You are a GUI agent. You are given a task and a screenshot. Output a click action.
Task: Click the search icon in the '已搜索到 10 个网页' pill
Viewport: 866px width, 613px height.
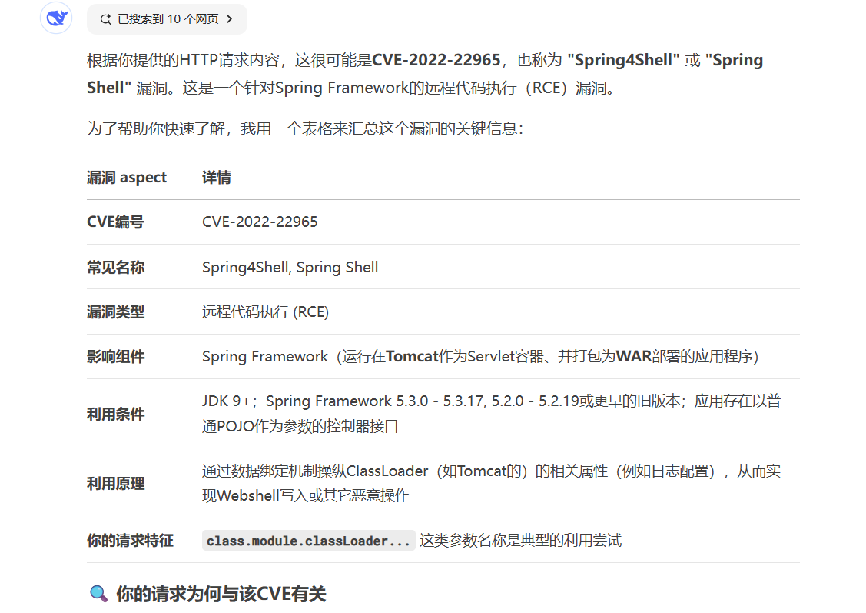pyautogui.click(x=105, y=19)
